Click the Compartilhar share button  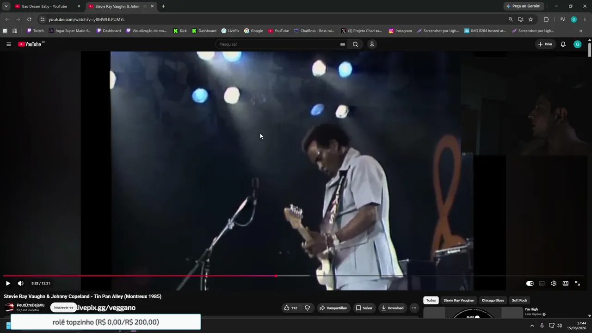coord(333,308)
